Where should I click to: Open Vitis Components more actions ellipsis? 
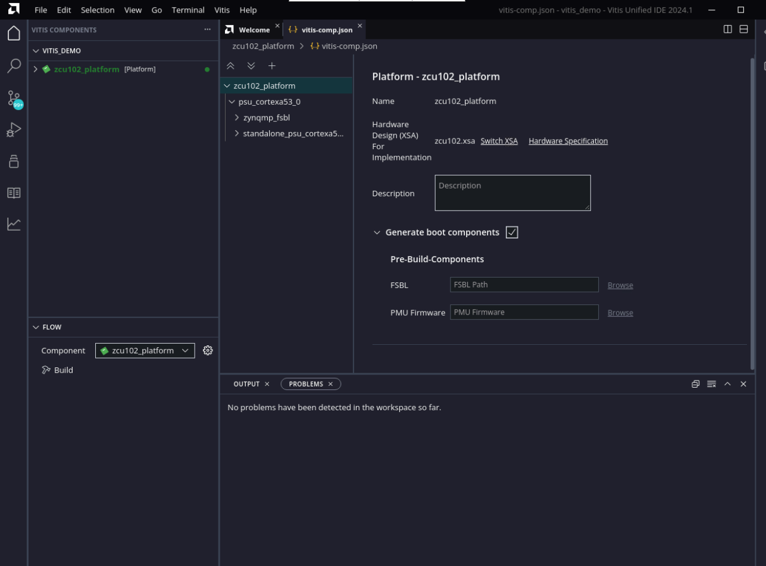(x=207, y=29)
